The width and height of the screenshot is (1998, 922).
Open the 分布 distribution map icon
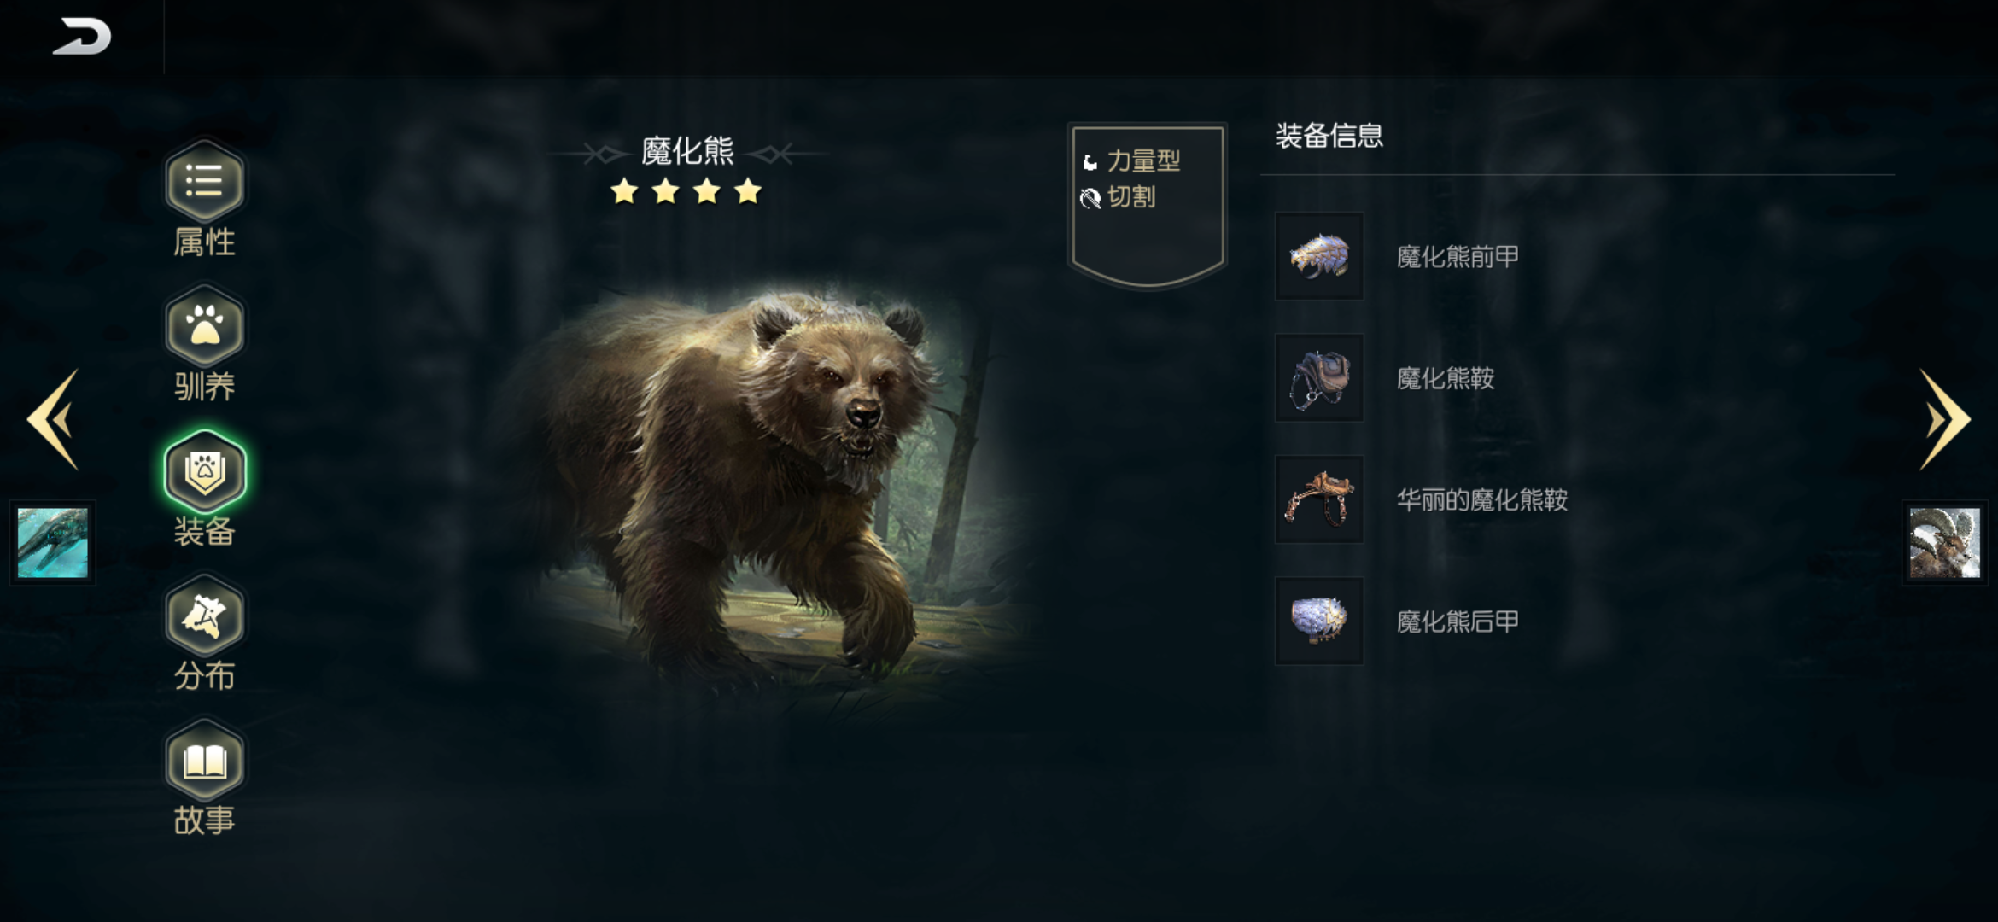click(x=204, y=616)
